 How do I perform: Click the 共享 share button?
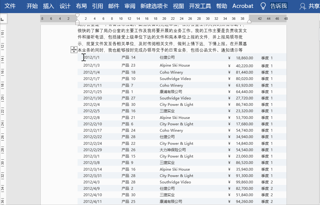click(x=314, y=6)
